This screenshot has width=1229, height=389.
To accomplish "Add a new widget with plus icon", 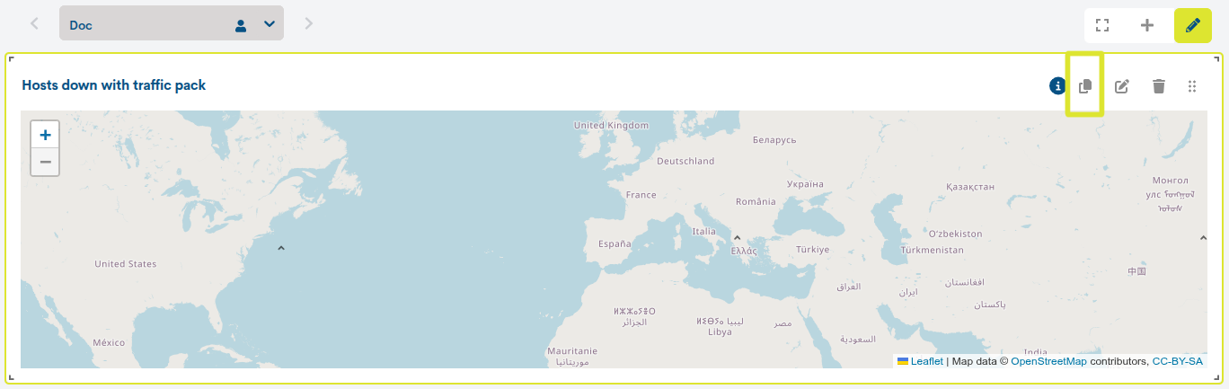I will click(x=1147, y=25).
